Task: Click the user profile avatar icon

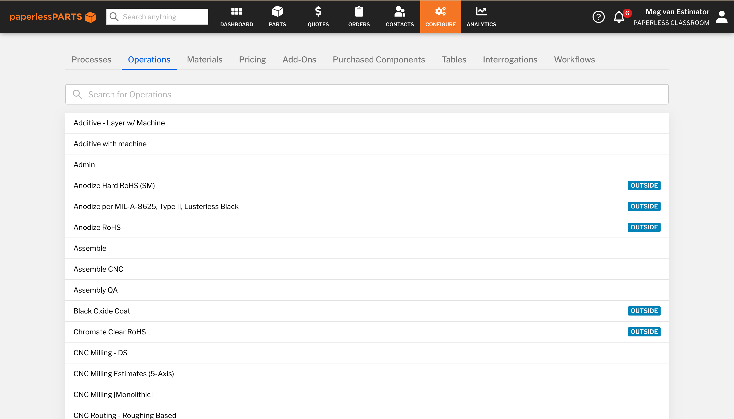Action: [722, 17]
